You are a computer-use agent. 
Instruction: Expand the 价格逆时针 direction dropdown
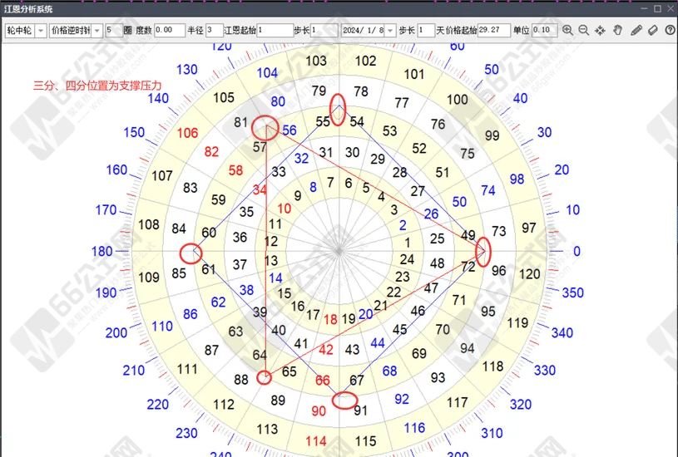pyautogui.click(x=97, y=30)
